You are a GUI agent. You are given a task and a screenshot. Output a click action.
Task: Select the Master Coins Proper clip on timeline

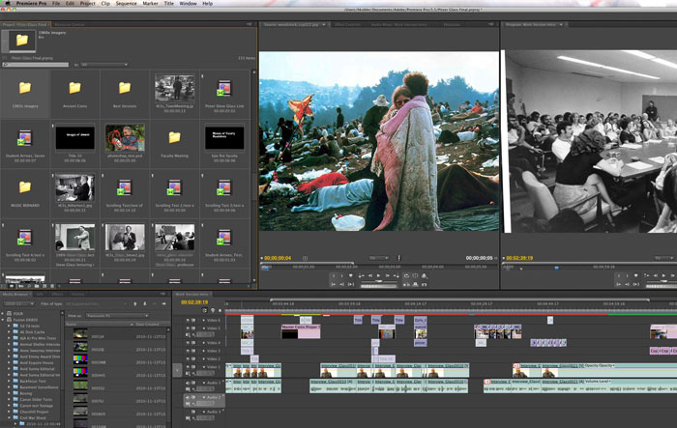click(x=301, y=331)
